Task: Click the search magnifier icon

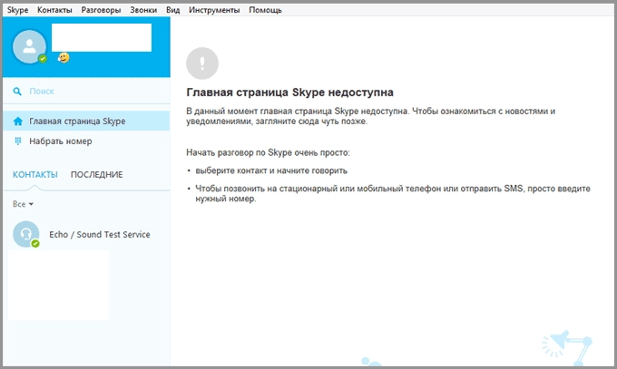Action: (17, 92)
